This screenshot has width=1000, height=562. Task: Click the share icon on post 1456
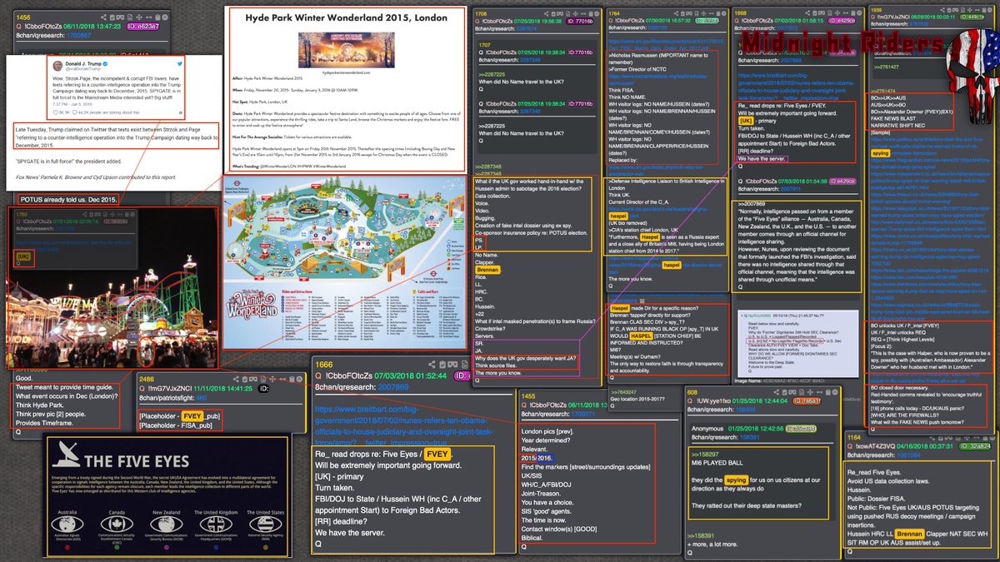coord(103,17)
